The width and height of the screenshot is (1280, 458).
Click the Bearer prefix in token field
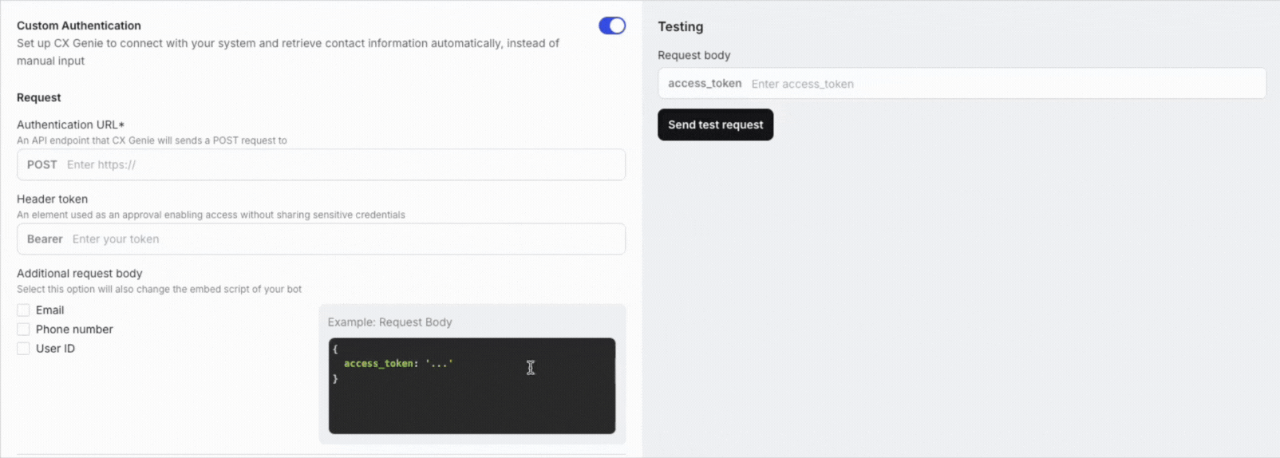click(x=45, y=239)
